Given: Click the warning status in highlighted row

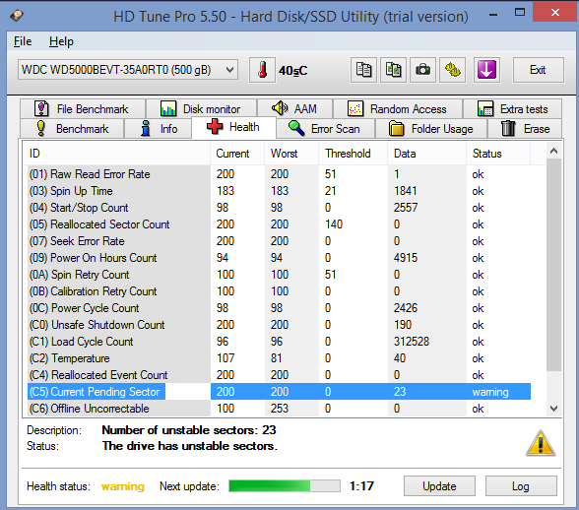Looking at the screenshot, I should click(490, 392).
